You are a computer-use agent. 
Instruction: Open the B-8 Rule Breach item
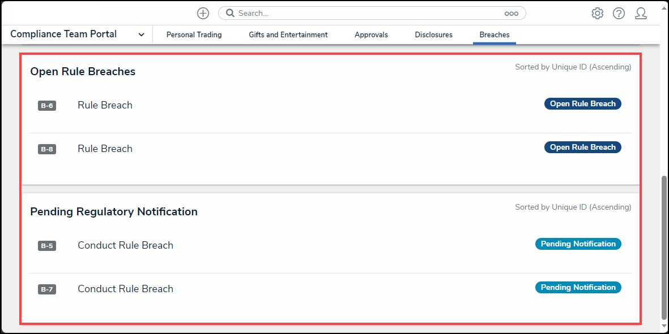(105, 149)
